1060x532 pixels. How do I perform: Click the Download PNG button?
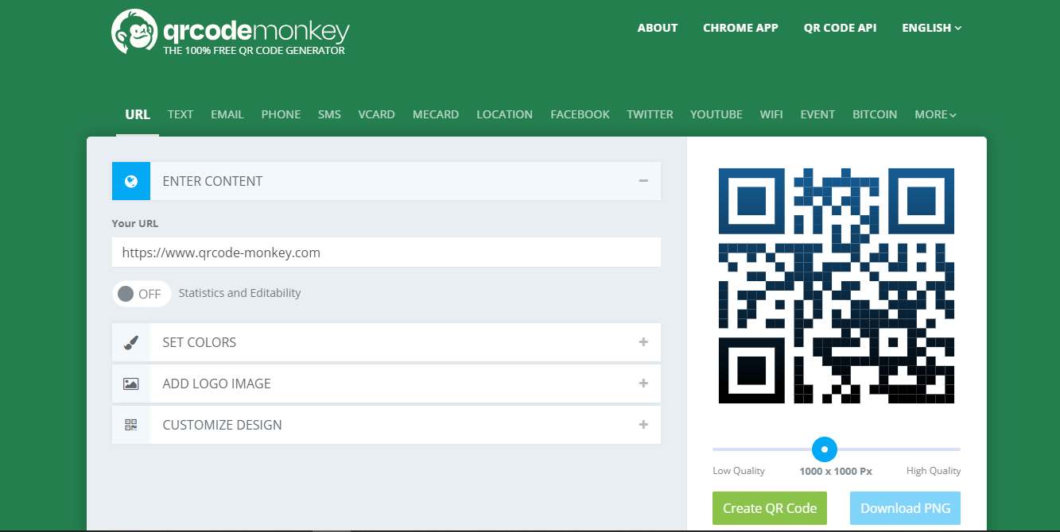pyautogui.click(x=905, y=508)
